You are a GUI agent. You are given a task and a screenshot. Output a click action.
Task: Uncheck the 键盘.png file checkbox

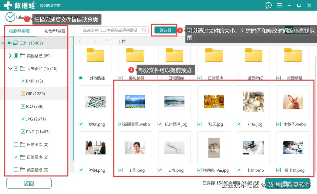[x=81, y=124]
